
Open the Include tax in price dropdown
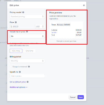[x=27, y=36]
